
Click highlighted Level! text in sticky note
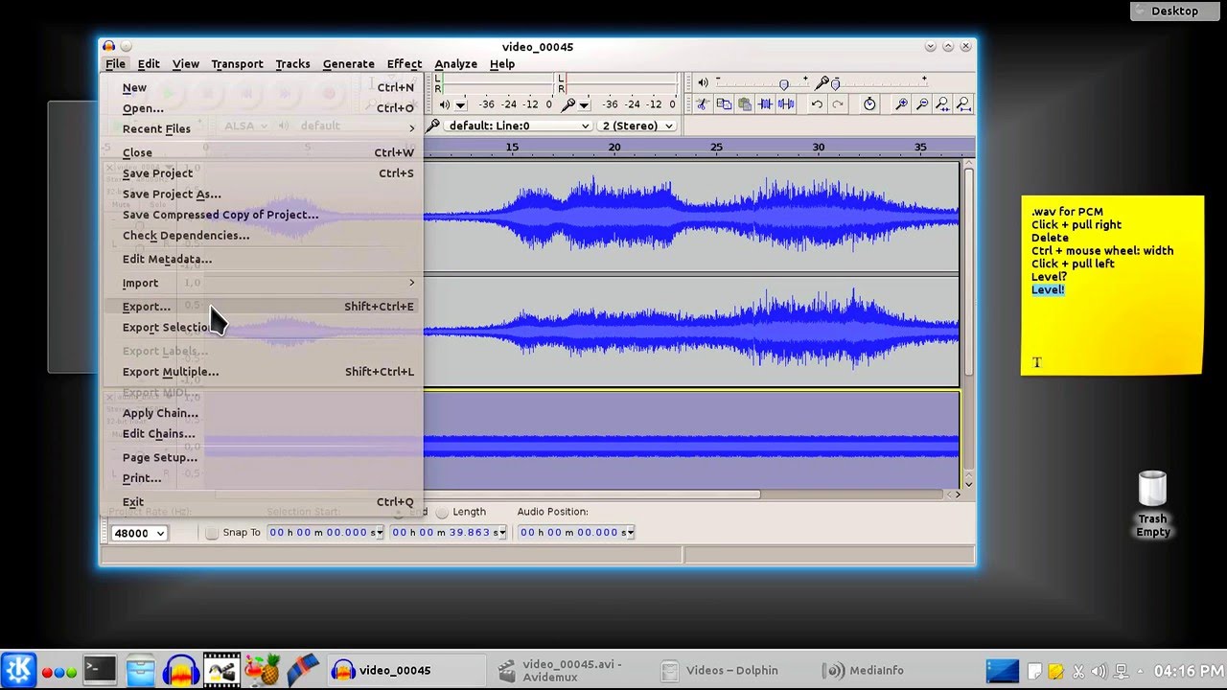click(x=1048, y=289)
